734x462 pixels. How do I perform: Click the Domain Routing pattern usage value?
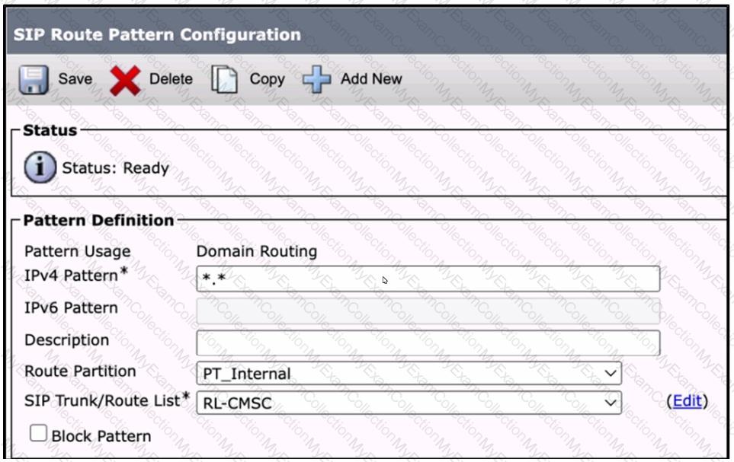(x=257, y=251)
